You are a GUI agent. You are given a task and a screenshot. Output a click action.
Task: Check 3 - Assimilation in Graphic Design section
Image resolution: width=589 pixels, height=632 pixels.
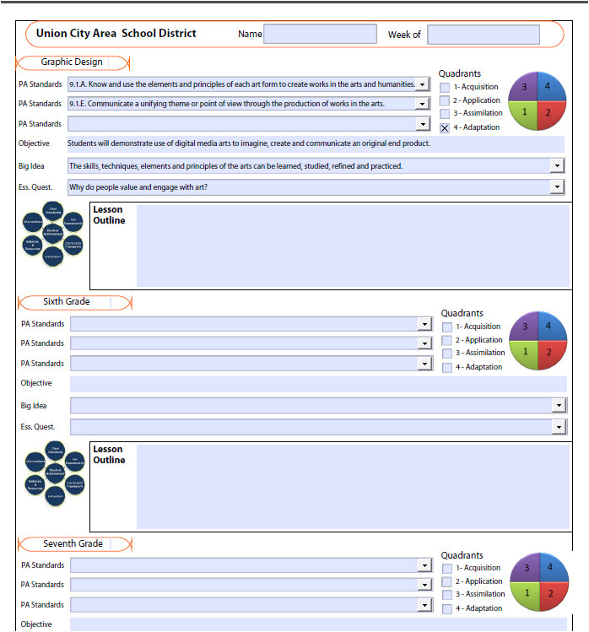(445, 114)
